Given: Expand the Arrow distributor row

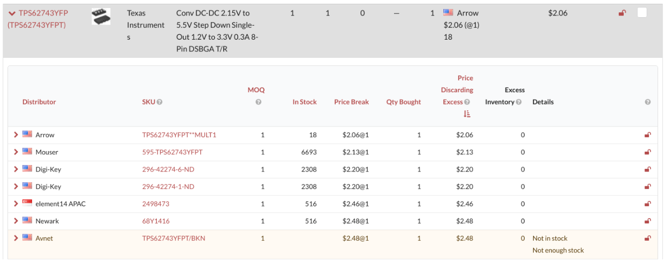Looking at the screenshot, I should pos(16,135).
